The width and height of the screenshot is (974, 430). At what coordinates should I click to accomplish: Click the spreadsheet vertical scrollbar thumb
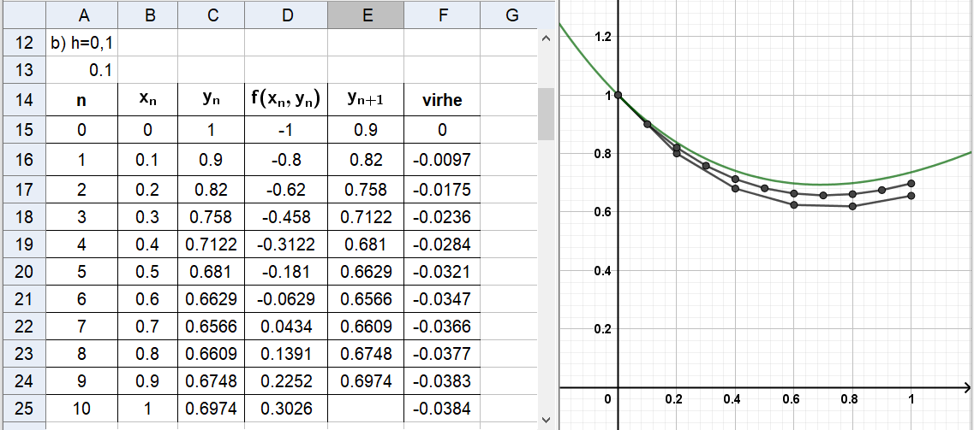[546, 113]
